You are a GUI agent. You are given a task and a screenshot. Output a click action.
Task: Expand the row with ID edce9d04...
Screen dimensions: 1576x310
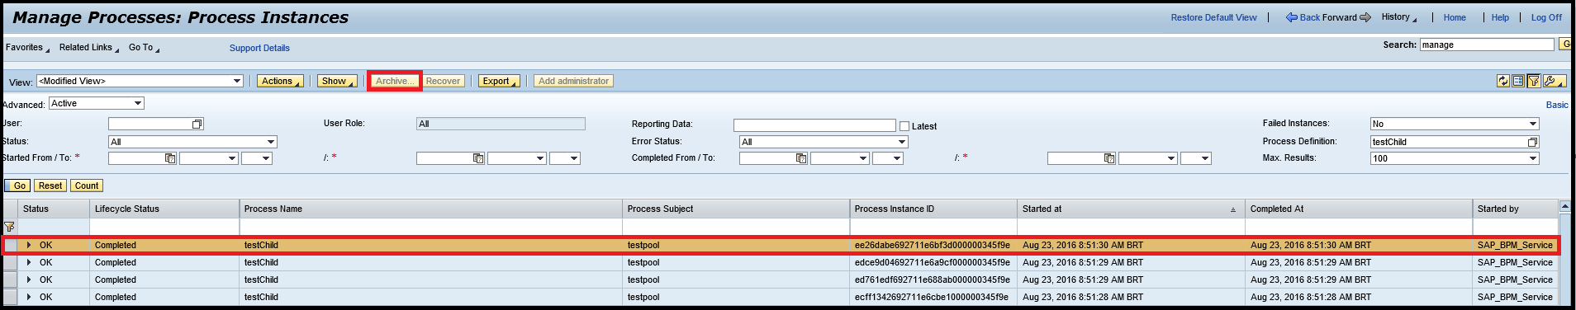29,262
